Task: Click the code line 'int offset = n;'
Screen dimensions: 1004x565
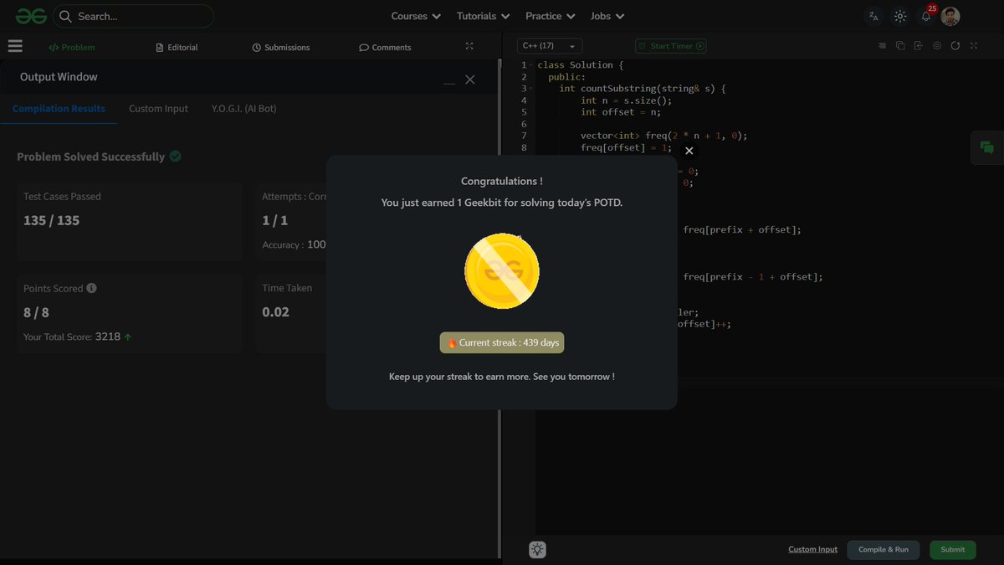Action: (621, 111)
